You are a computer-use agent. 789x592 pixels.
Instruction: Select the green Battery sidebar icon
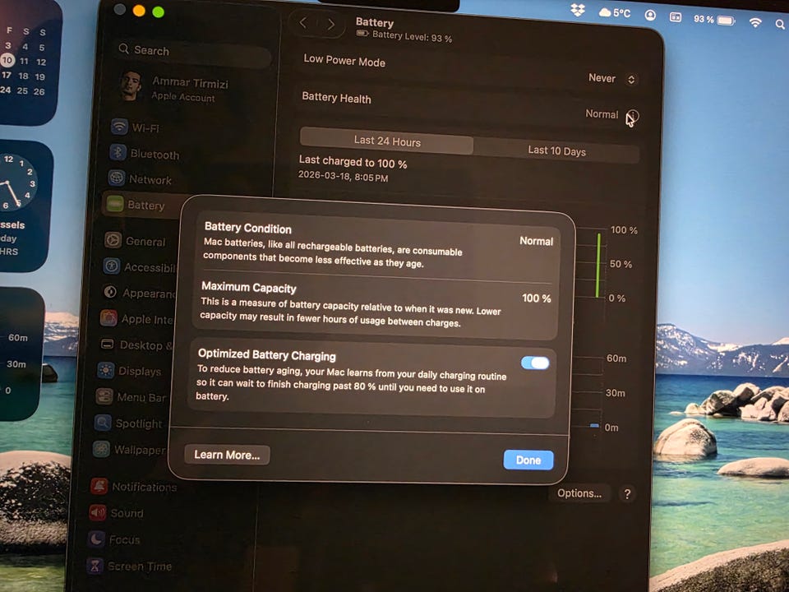pos(115,204)
